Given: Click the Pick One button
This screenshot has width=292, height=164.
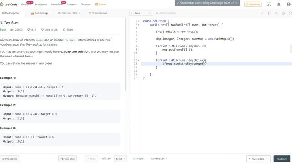Looking at the screenshot, I should point(68,159).
